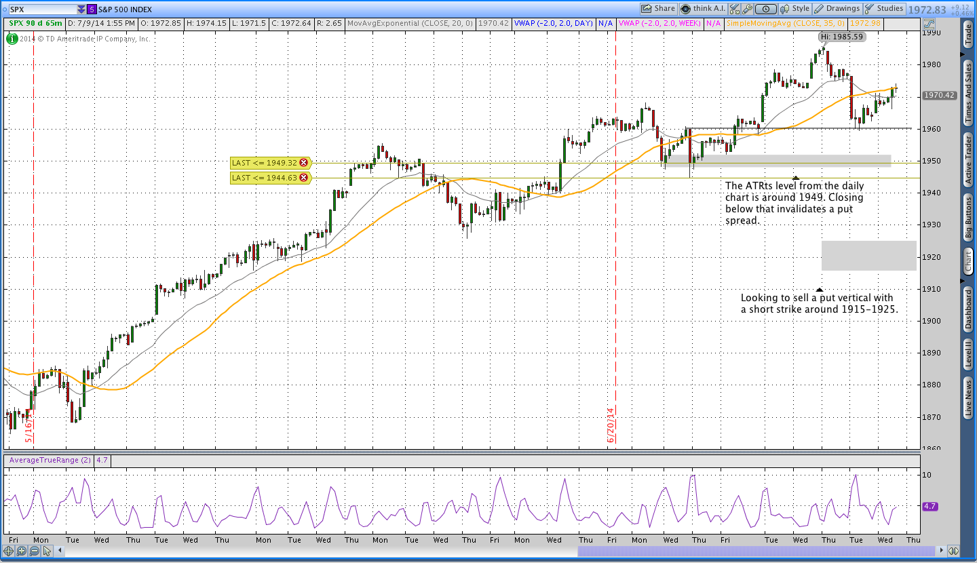Select the Chart side tab
Screen dimensions: 977x563
tap(968, 260)
